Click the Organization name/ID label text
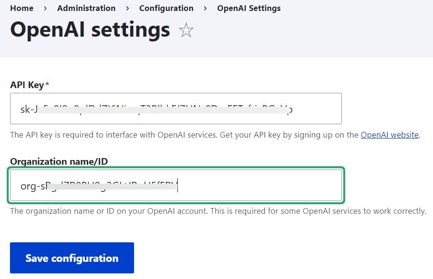The width and height of the screenshot is (433, 279). 58,161
